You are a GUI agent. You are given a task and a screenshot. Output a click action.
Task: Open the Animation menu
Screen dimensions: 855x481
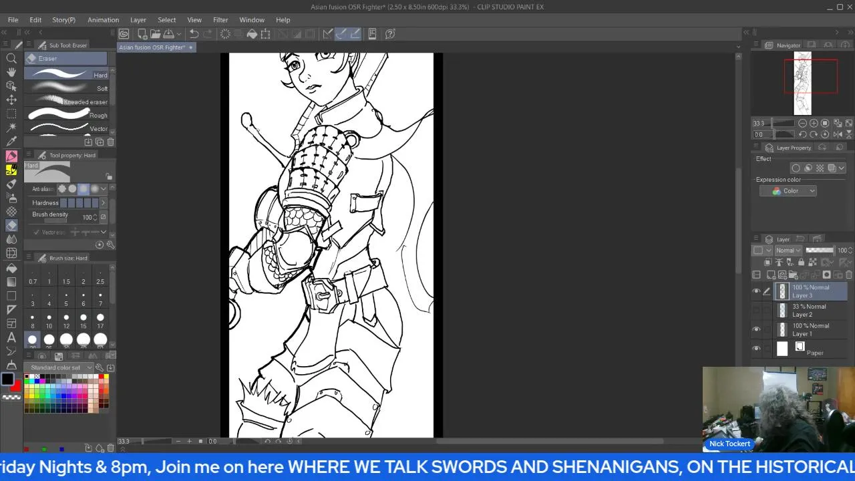pos(103,20)
